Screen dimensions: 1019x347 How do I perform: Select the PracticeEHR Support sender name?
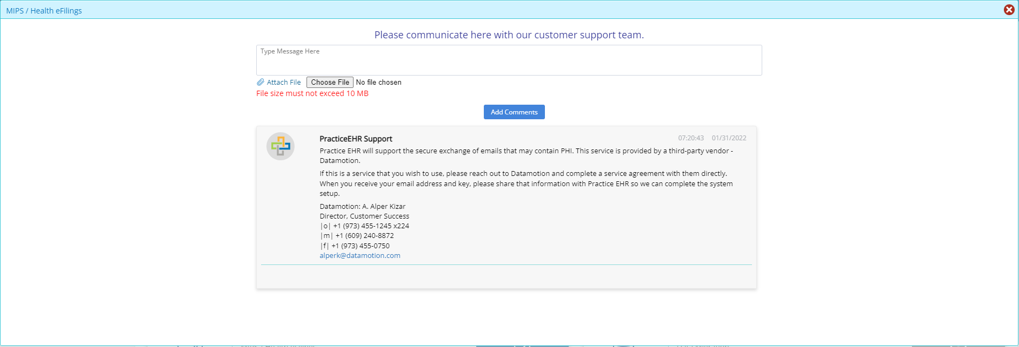pos(356,139)
